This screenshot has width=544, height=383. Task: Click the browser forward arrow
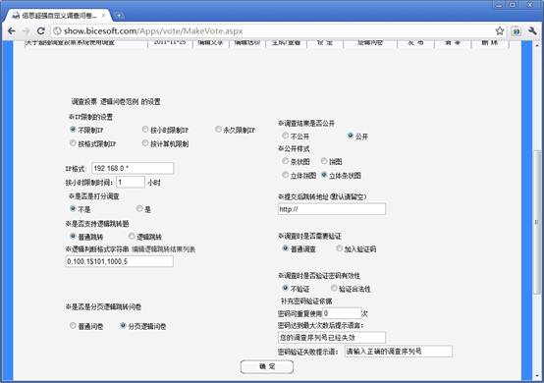[x=26, y=31]
